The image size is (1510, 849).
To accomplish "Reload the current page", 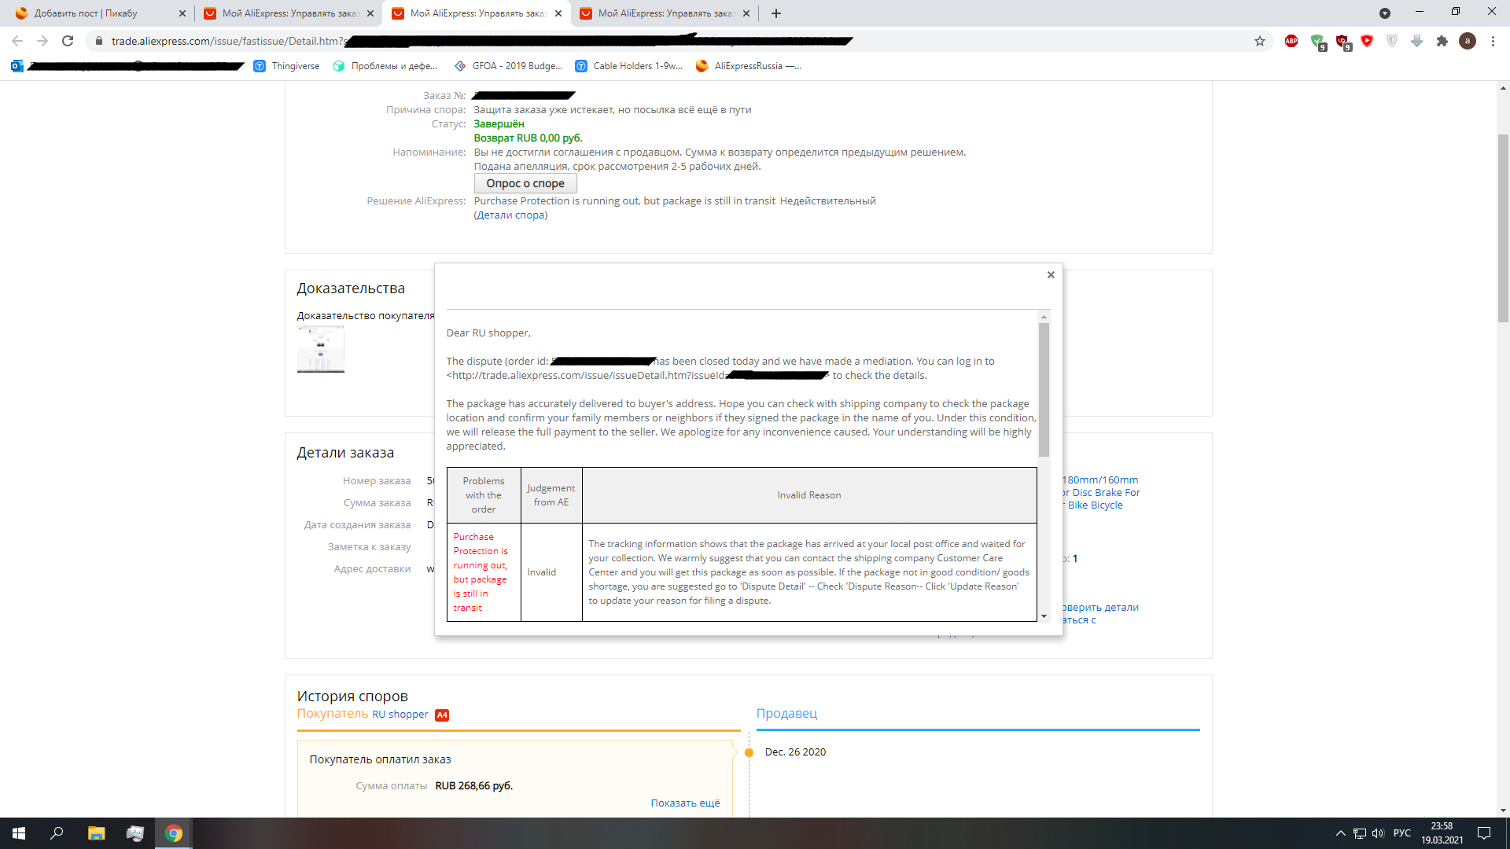I will 68,41.
